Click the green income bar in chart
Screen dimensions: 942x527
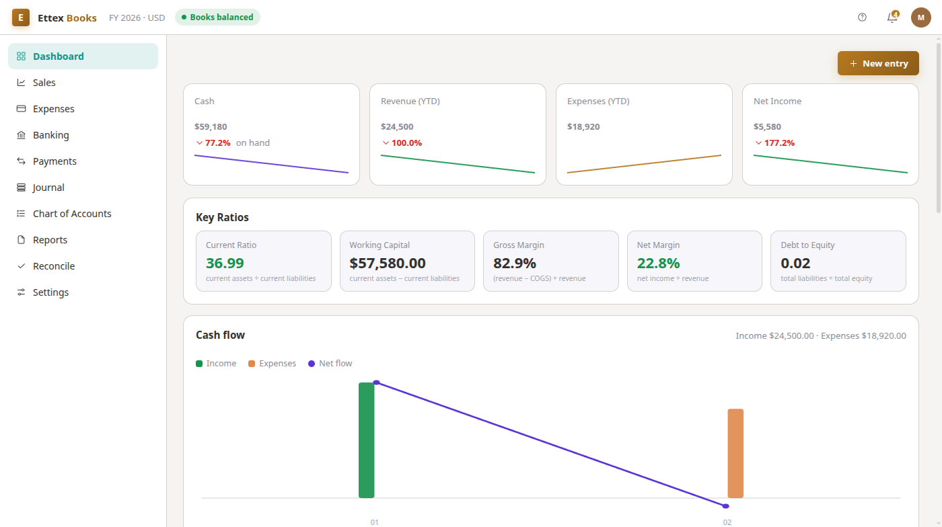point(366,440)
